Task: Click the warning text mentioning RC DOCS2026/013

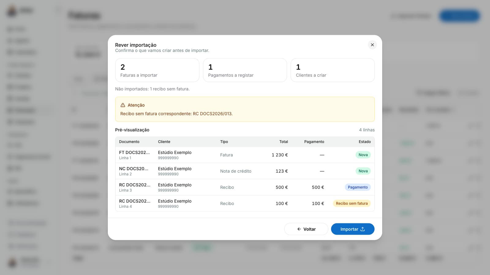Action: (x=176, y=114)
